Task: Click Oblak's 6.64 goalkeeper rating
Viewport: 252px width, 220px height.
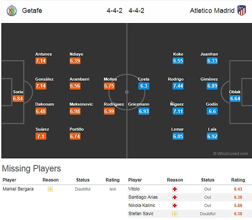Action: pyautogui.click(x=235, y=99)
